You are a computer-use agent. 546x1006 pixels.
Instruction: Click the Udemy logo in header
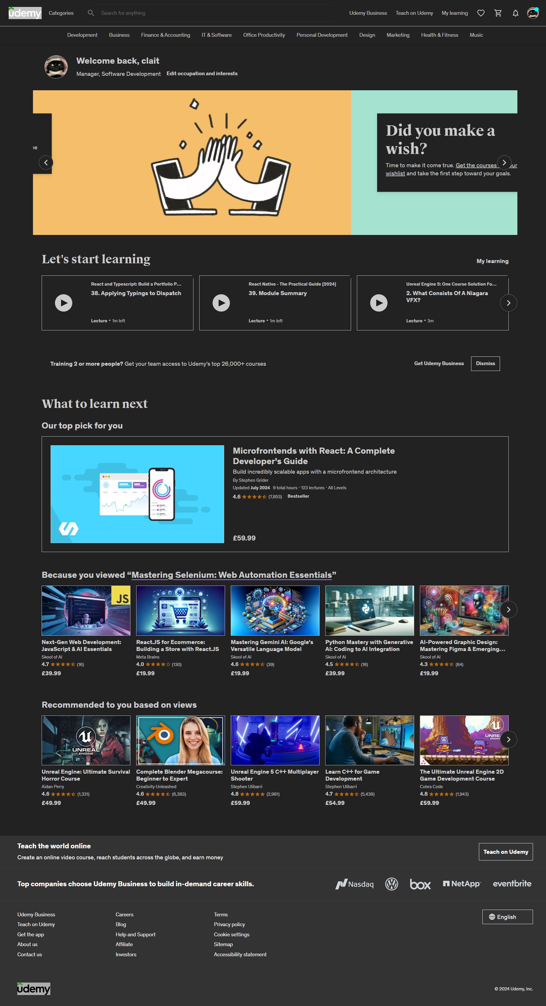[x=25, y=13]
